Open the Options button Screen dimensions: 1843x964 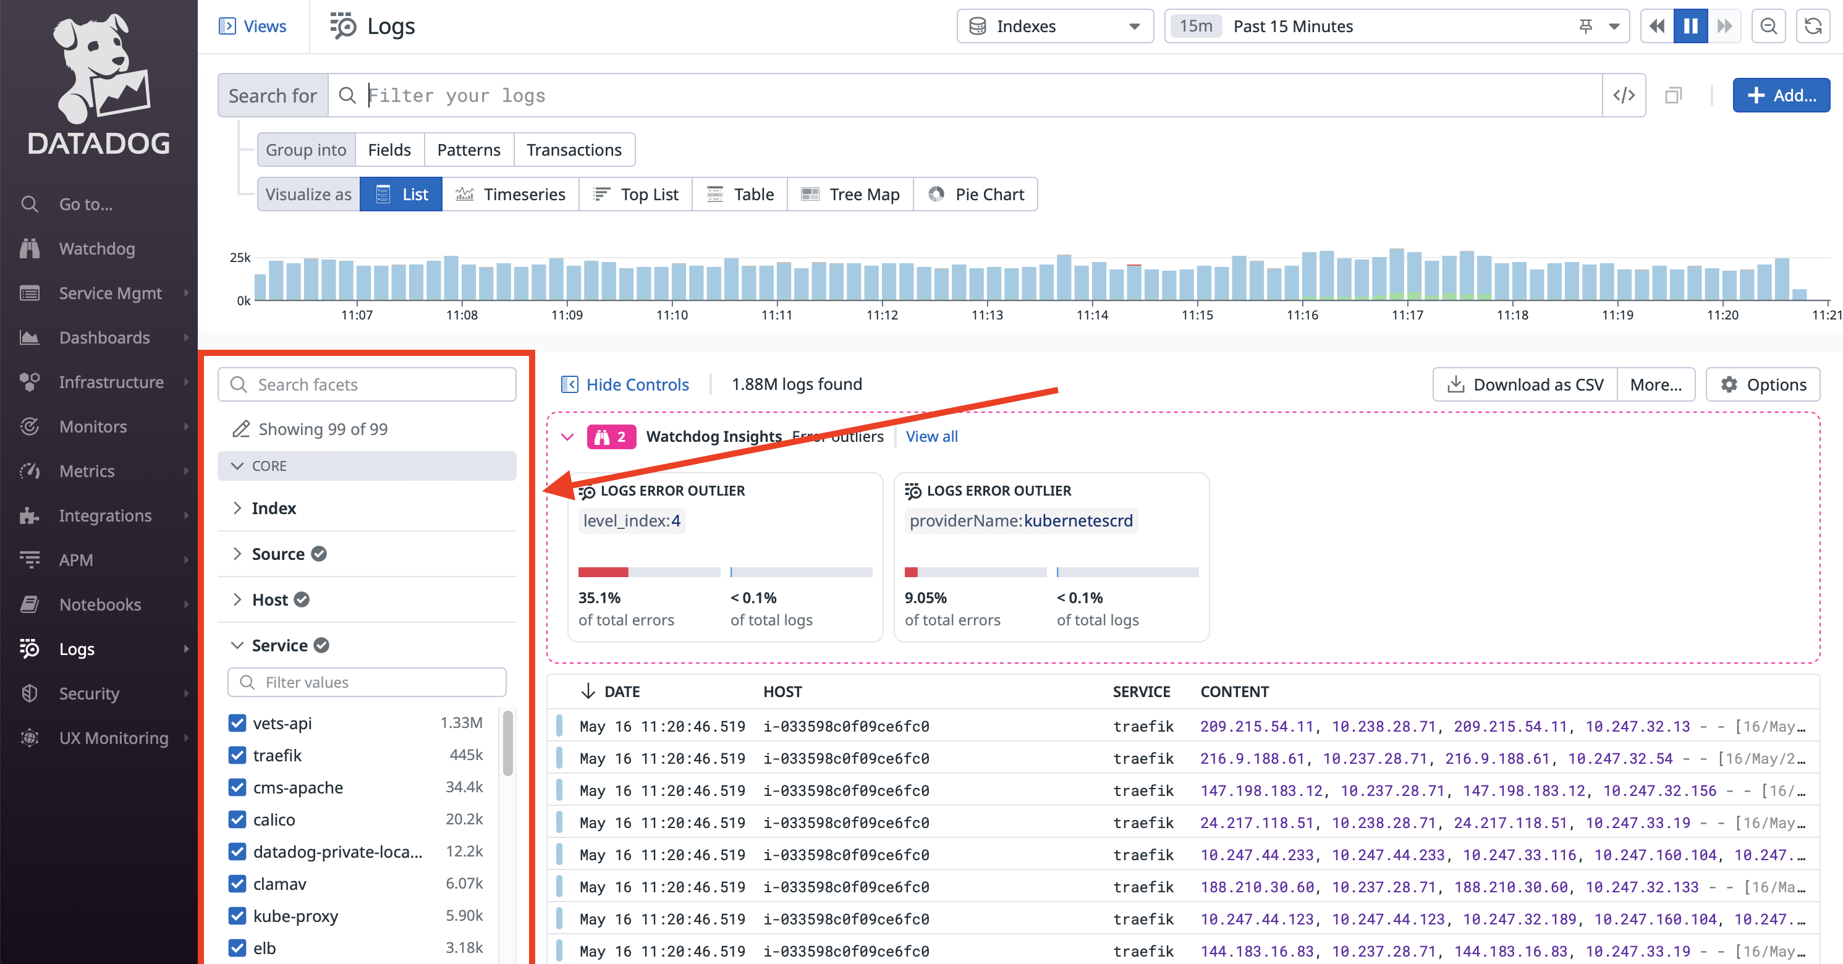tap(1763, 385)
